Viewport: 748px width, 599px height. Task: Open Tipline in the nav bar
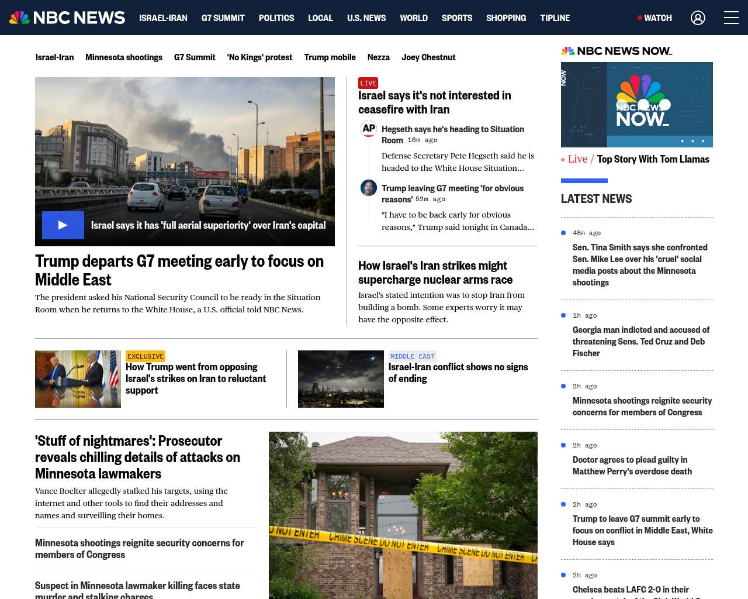(x=555, y=18)
